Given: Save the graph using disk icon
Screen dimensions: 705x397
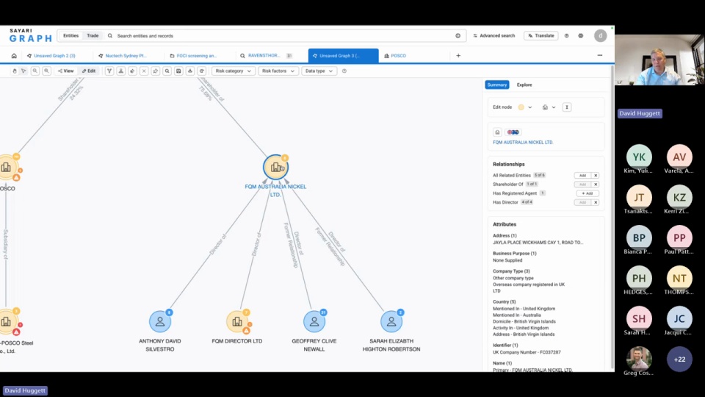Looking at the screenshot, I should [178, 71].
